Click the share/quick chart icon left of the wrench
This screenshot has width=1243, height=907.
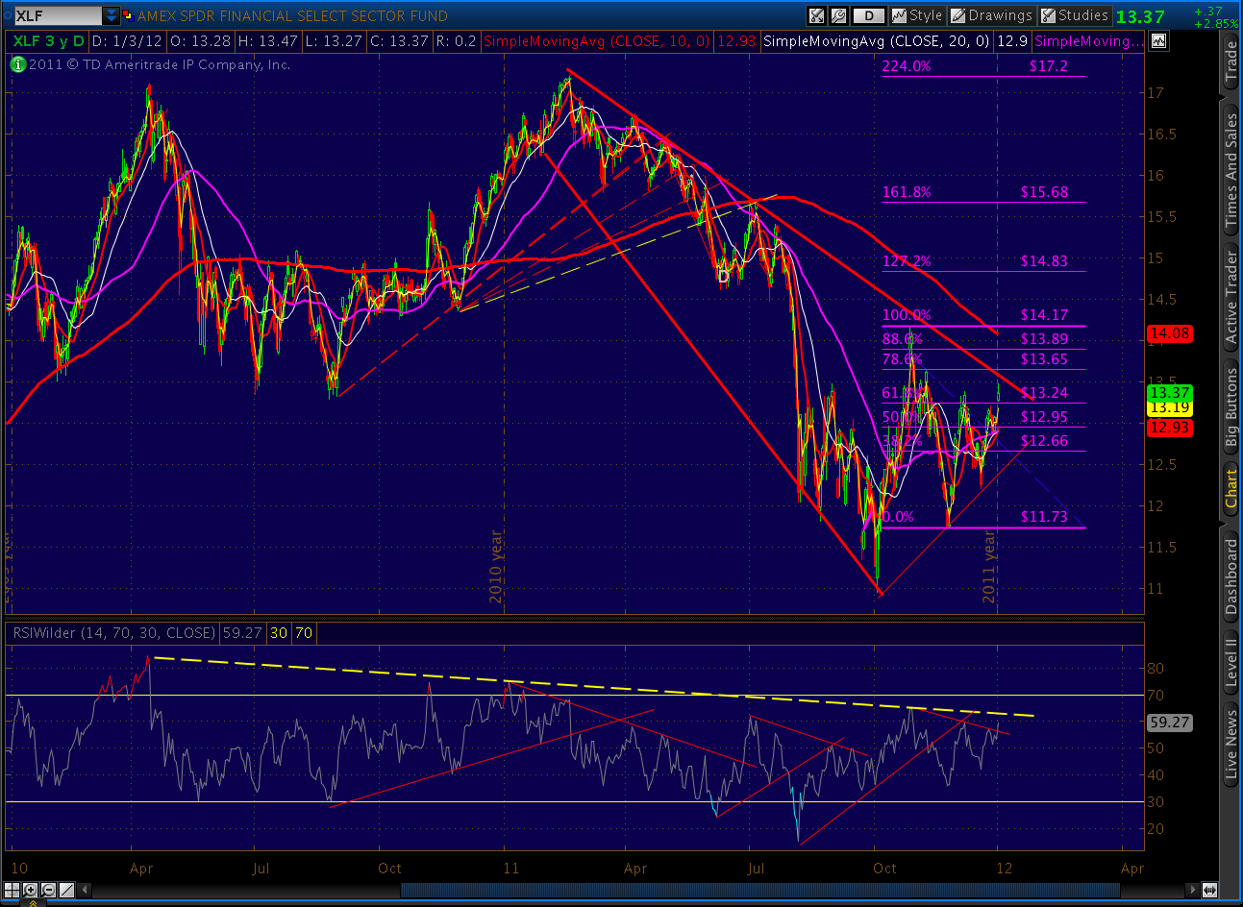[816, 15]
